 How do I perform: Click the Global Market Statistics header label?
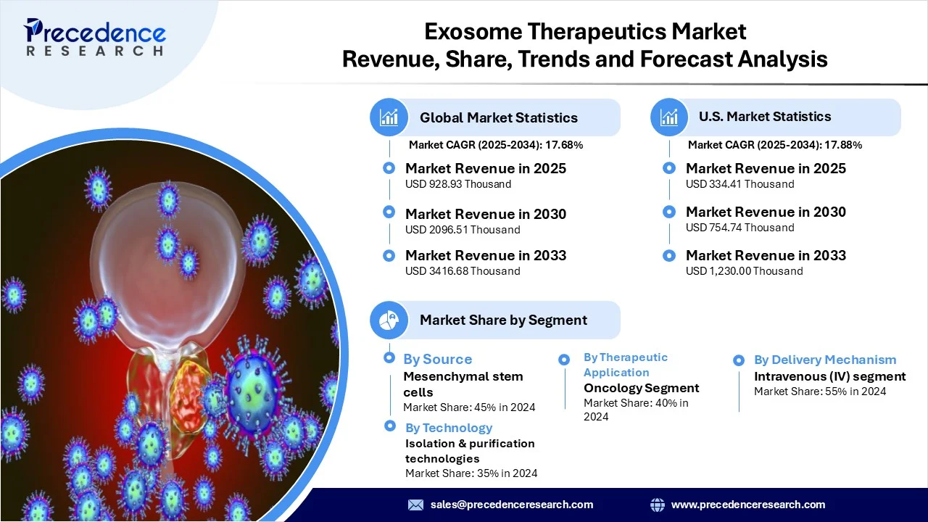point(499,117)
